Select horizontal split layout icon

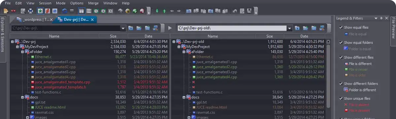89,11
